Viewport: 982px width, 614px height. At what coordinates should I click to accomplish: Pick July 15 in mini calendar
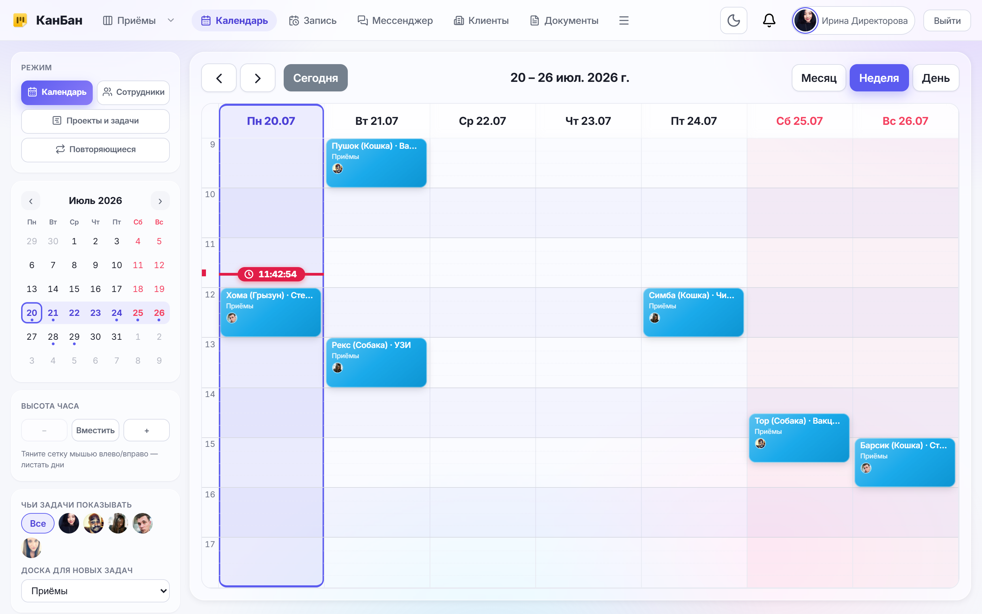click(74, 289)
